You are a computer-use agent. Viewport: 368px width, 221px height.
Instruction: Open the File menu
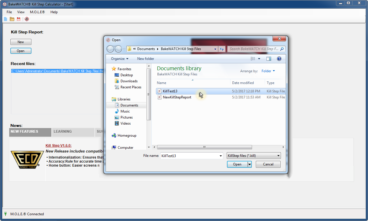pyautogui.click(x=9, y=12)
